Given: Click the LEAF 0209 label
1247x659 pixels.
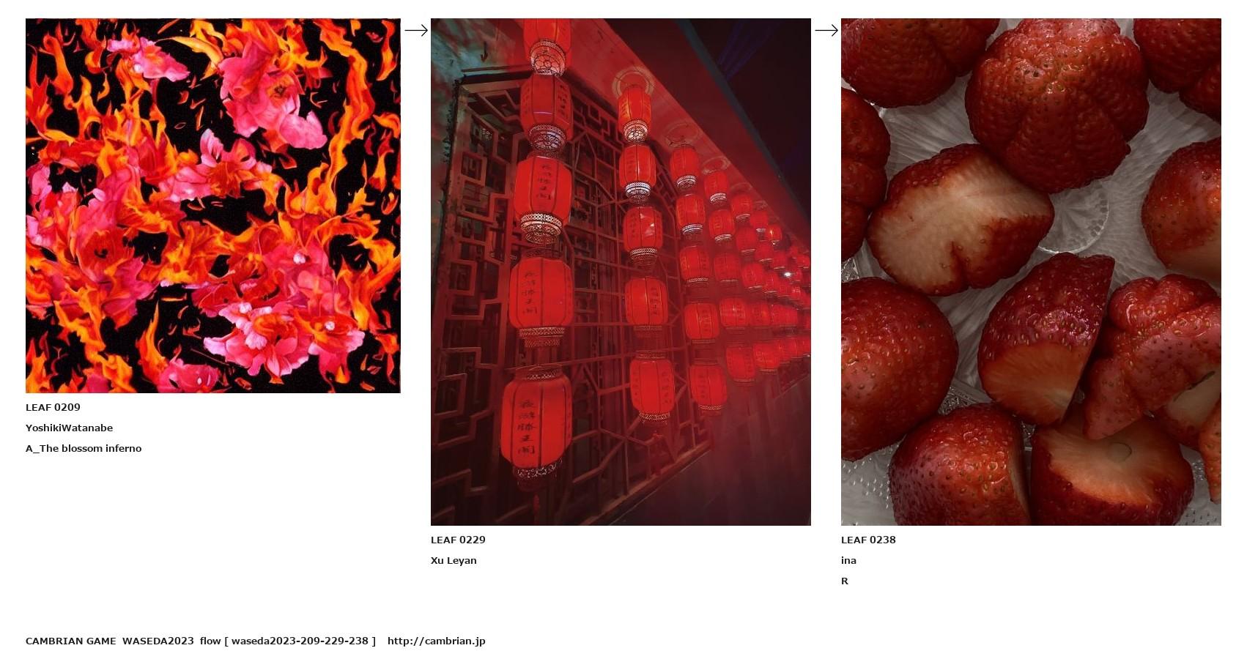Looking at the screenshot, I should pyautogui.click(x=53, y=407).
